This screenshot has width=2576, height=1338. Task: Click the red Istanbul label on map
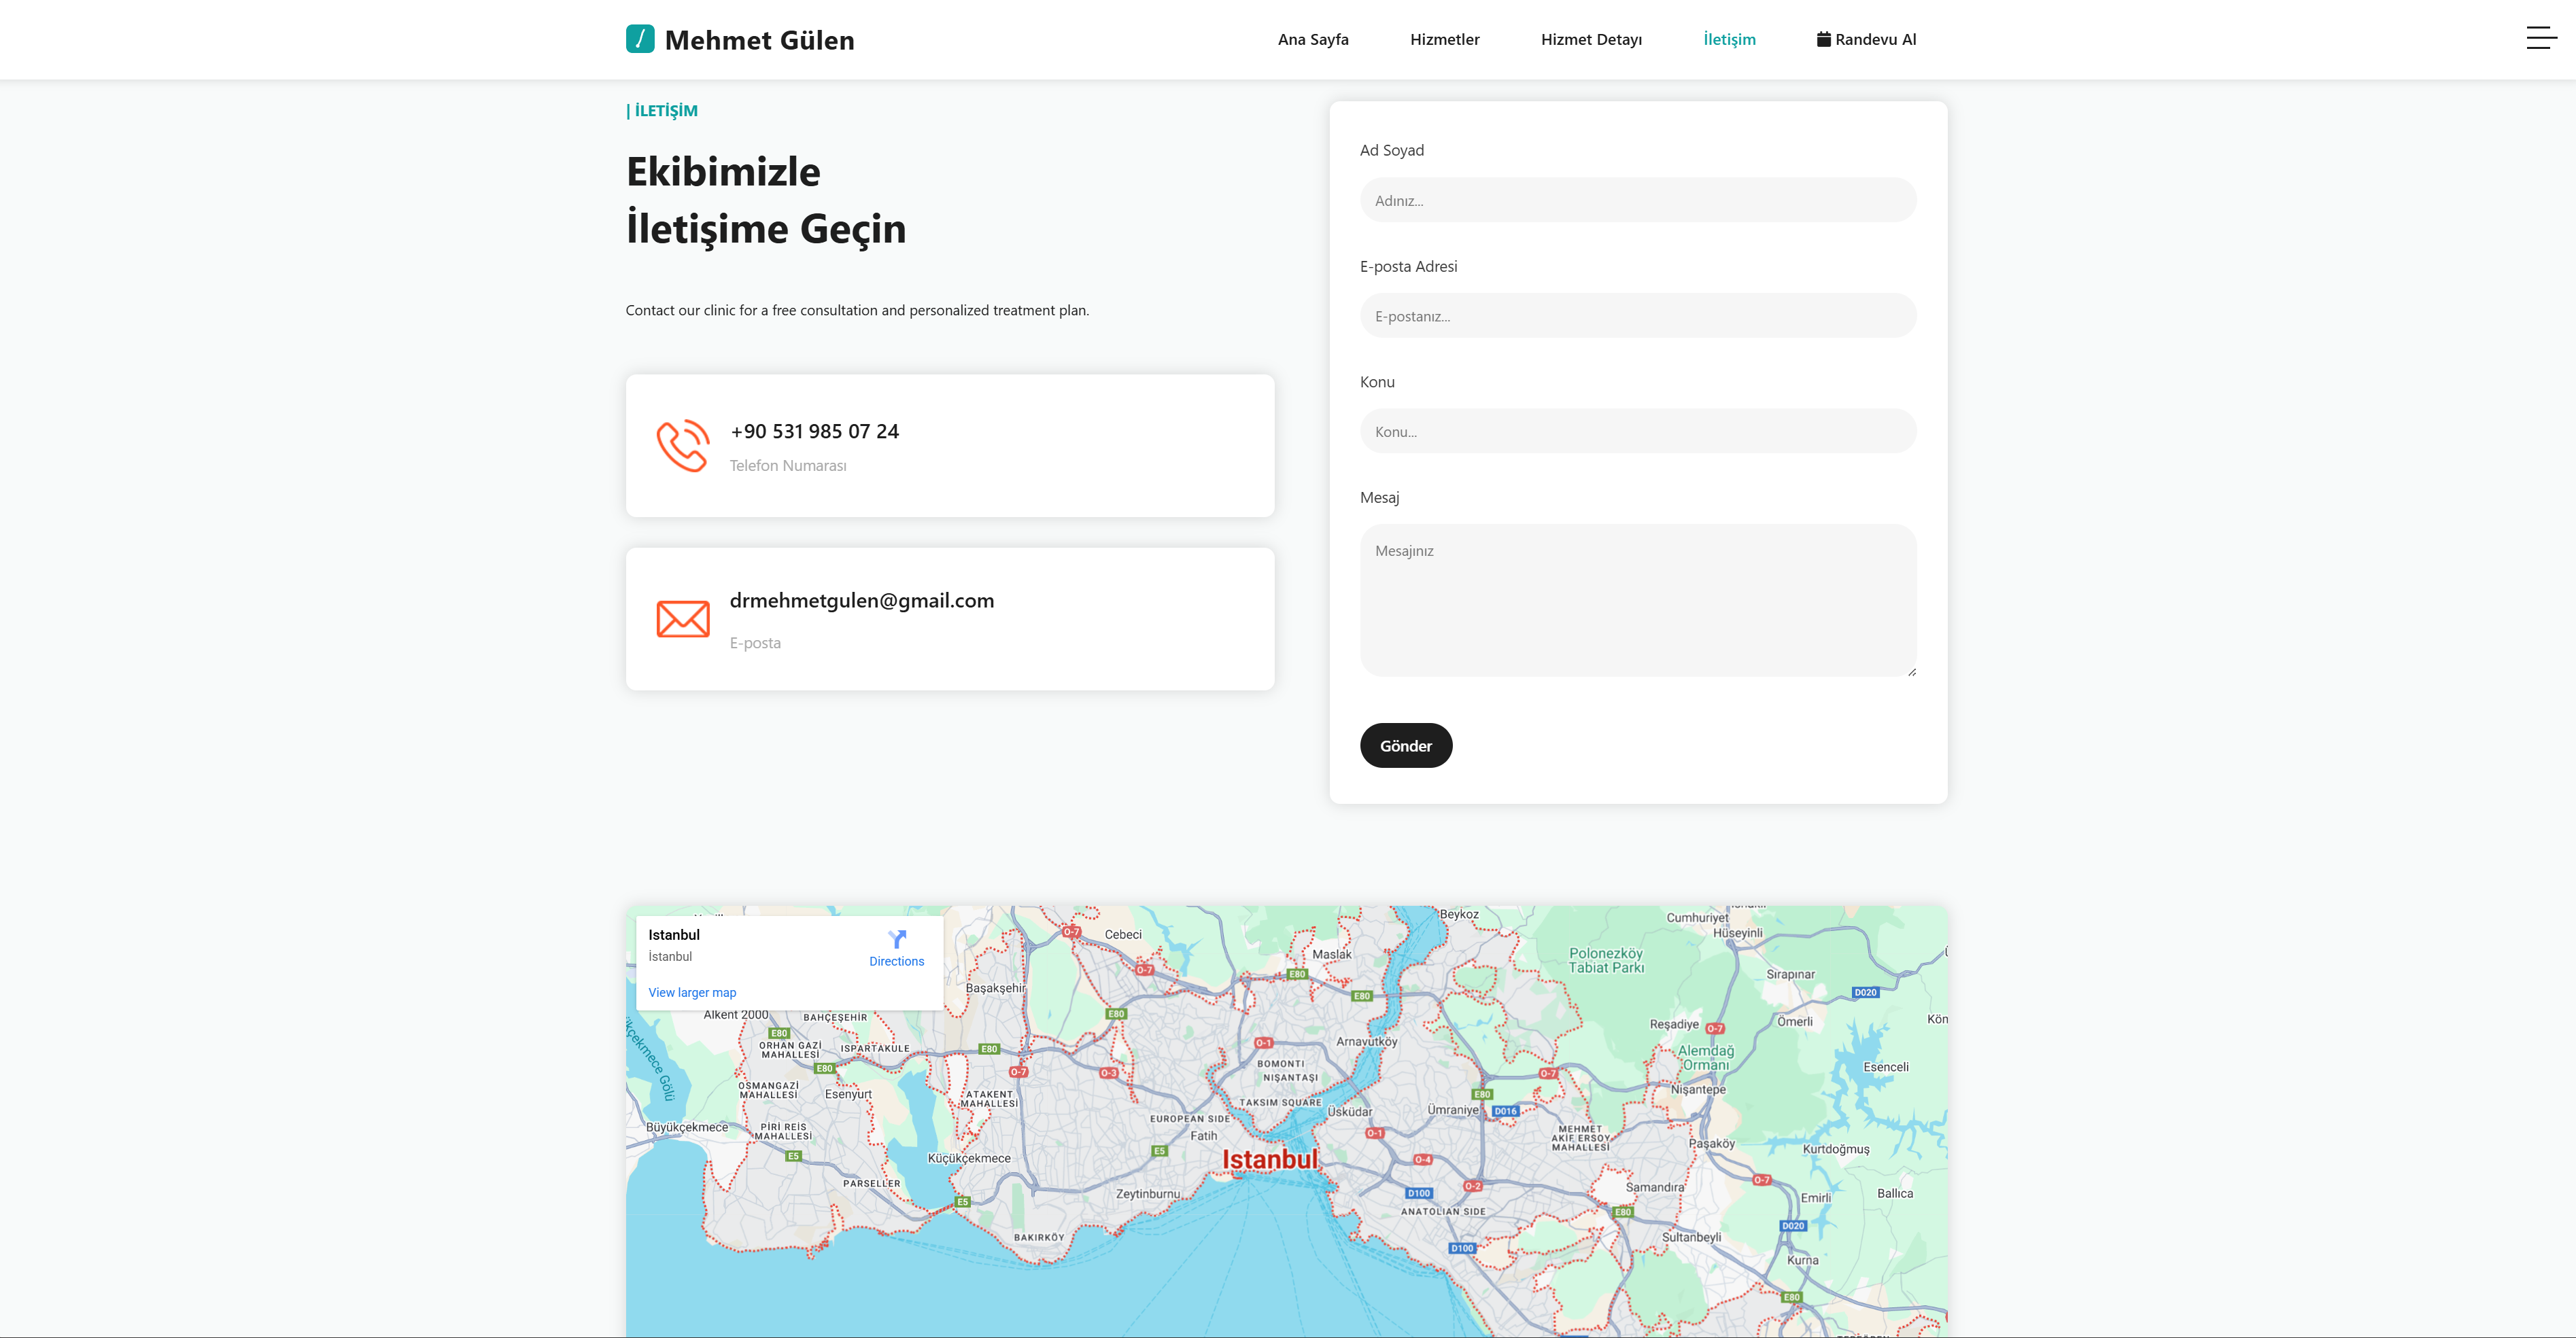1270,1159
